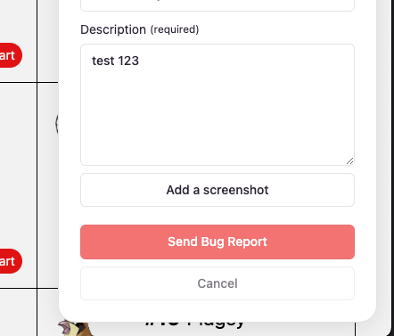
Task: Click the #16 Pidgey name text
Action: pos(194,324)
